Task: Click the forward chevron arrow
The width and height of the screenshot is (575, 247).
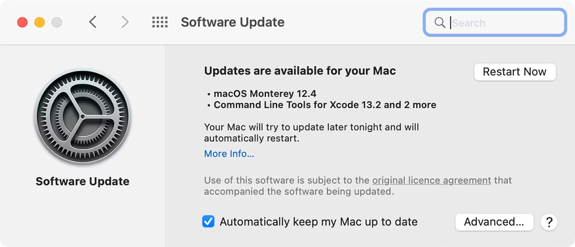Action: pyautogui.click(x=125, y=22)
